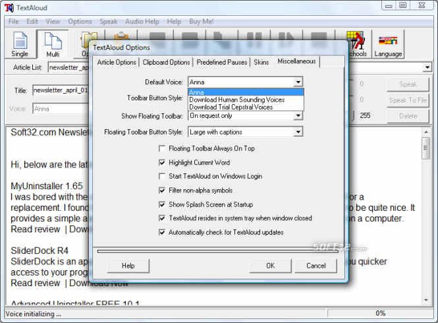Enable Start TextAloud on Windows Login

162,176
